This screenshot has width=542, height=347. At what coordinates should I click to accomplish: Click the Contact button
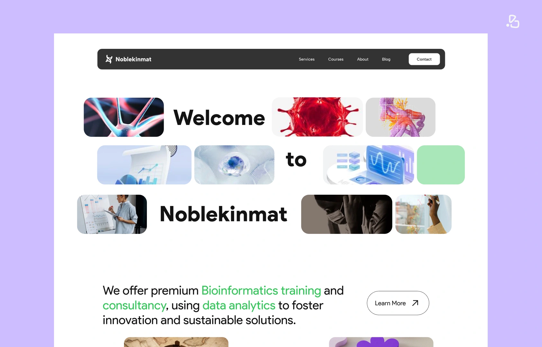[424, 59]
